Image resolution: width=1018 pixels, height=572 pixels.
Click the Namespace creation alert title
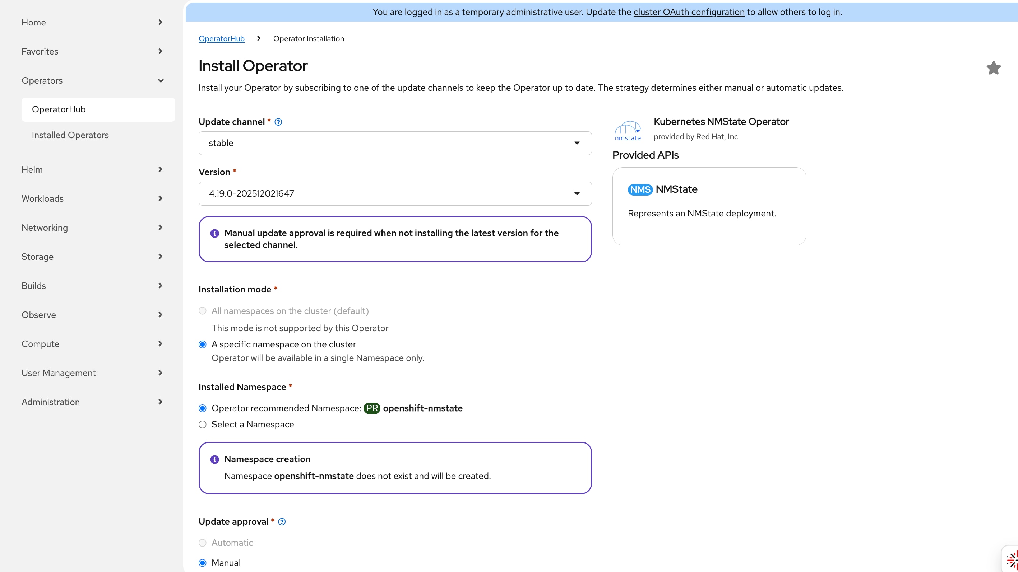tap(267, 459)
